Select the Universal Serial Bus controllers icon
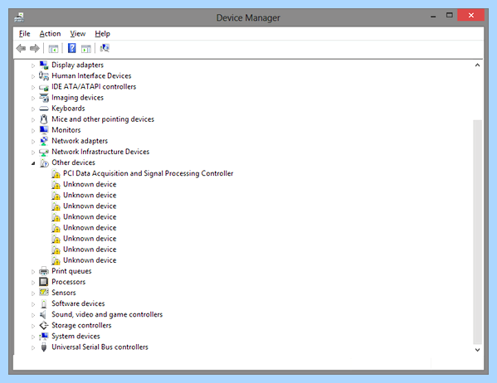Viewport: 497px width, 383px height. tap(44, 347)
